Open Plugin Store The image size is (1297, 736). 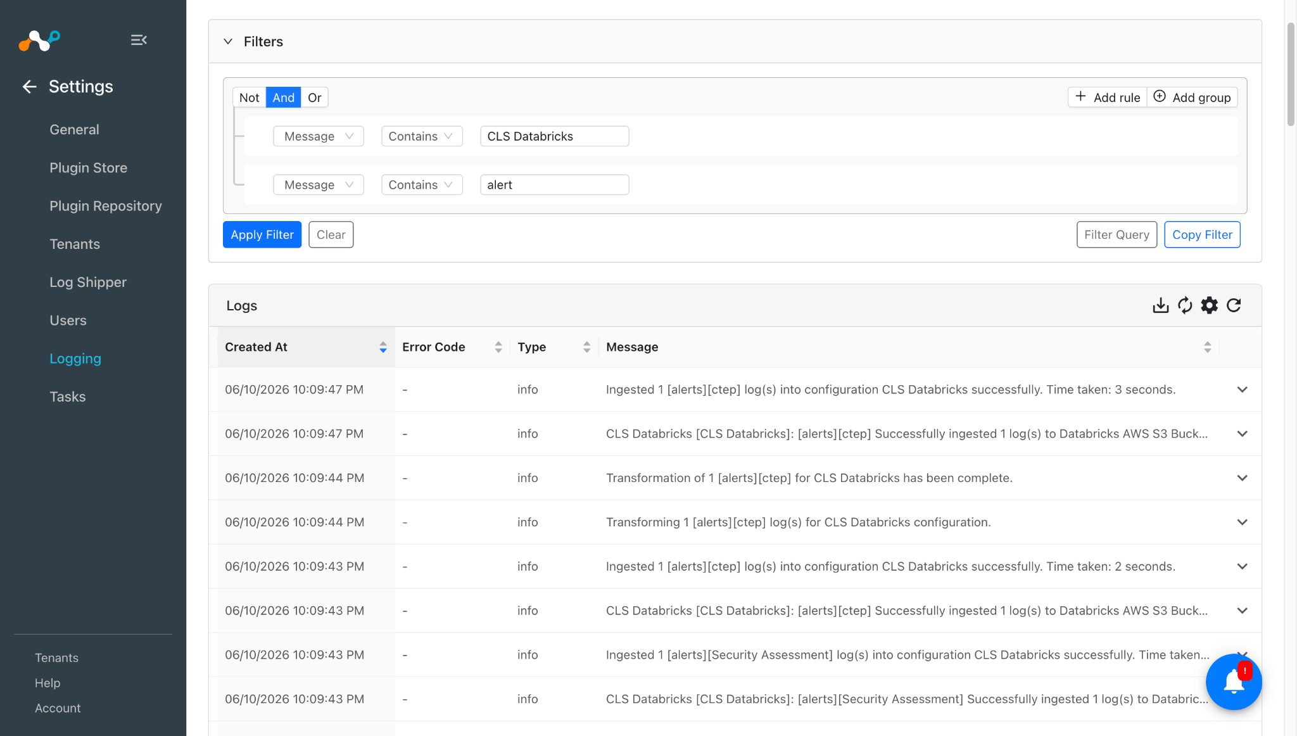point(88,168)
